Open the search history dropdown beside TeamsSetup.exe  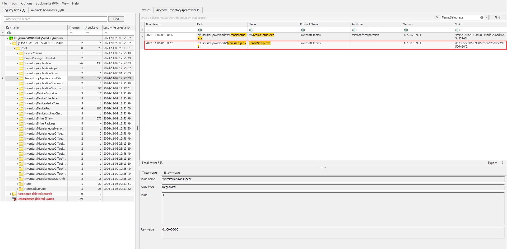click(486, 17)
